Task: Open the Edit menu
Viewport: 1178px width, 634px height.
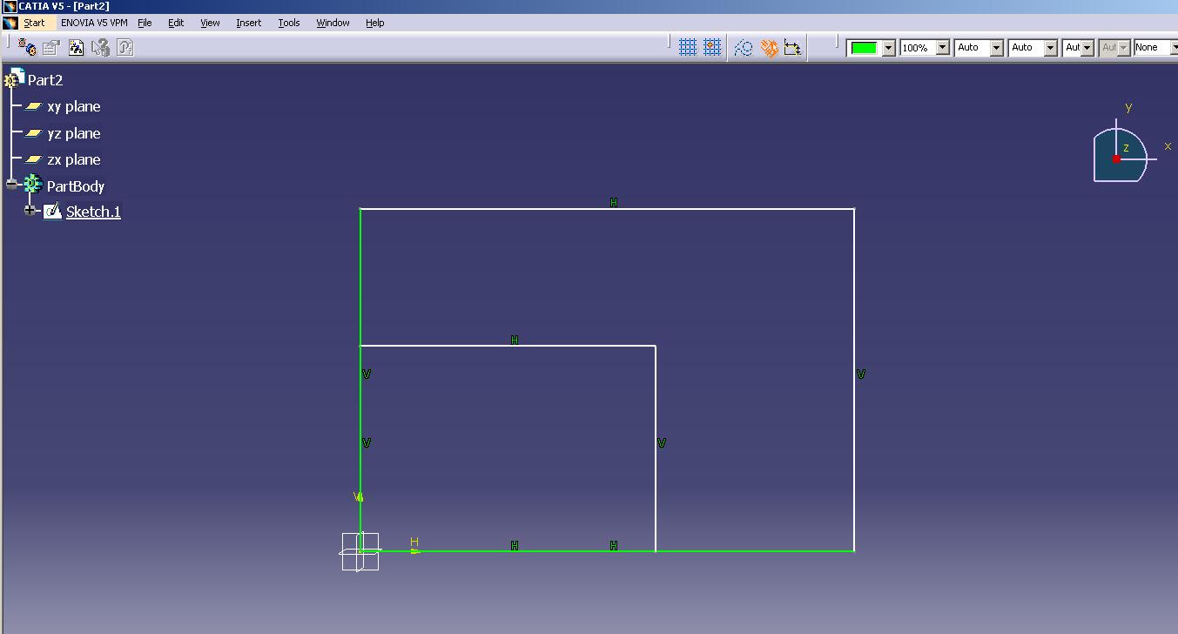Action: tap(176, 23)
